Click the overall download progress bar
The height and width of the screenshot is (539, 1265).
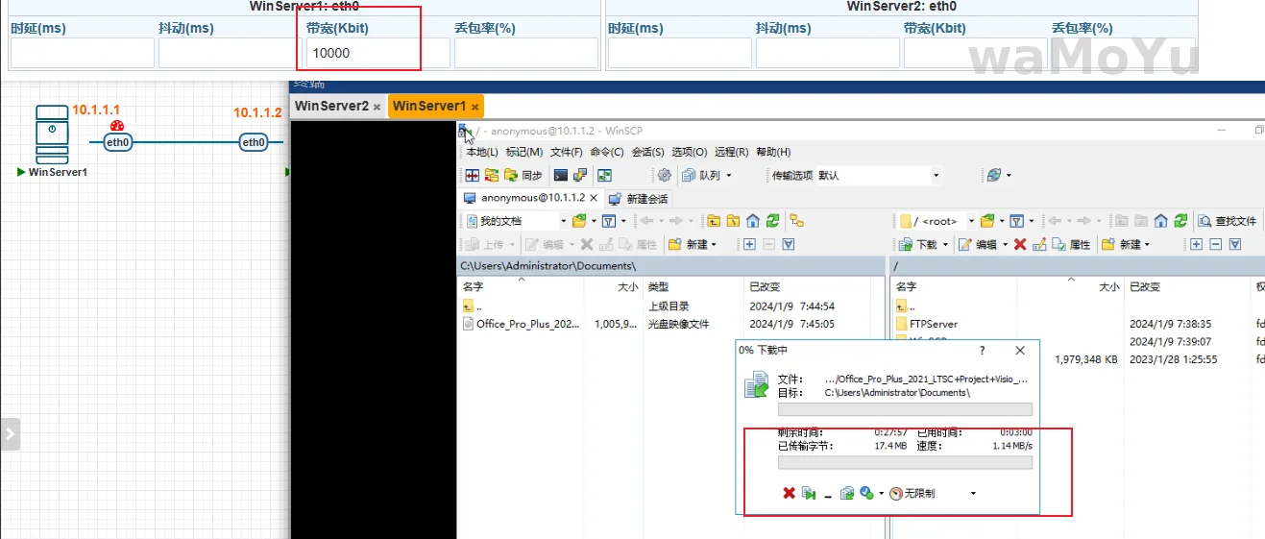pos(904,463)
